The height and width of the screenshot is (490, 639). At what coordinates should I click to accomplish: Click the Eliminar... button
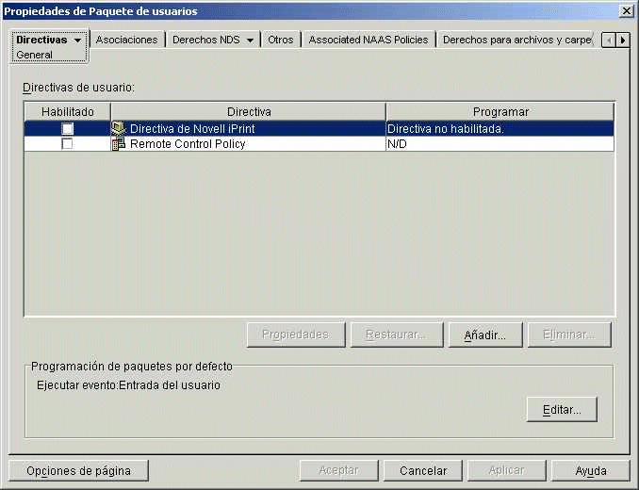tap(569, 335)
